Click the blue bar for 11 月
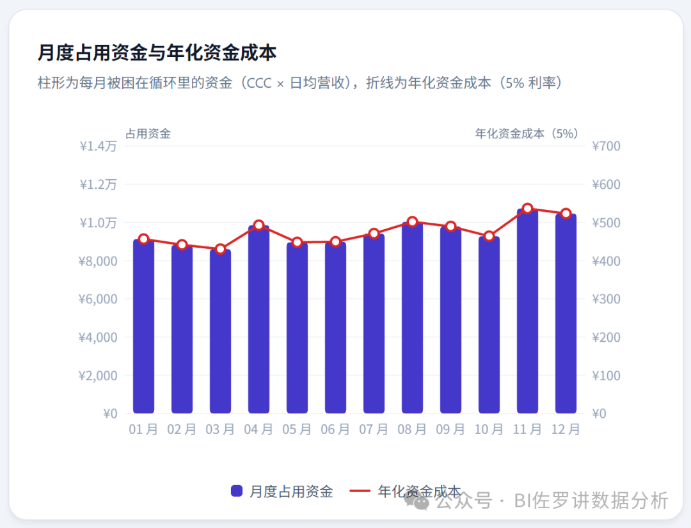Image resolution: width=691 pixels, height=528 pixels. [x=527, y=311]
